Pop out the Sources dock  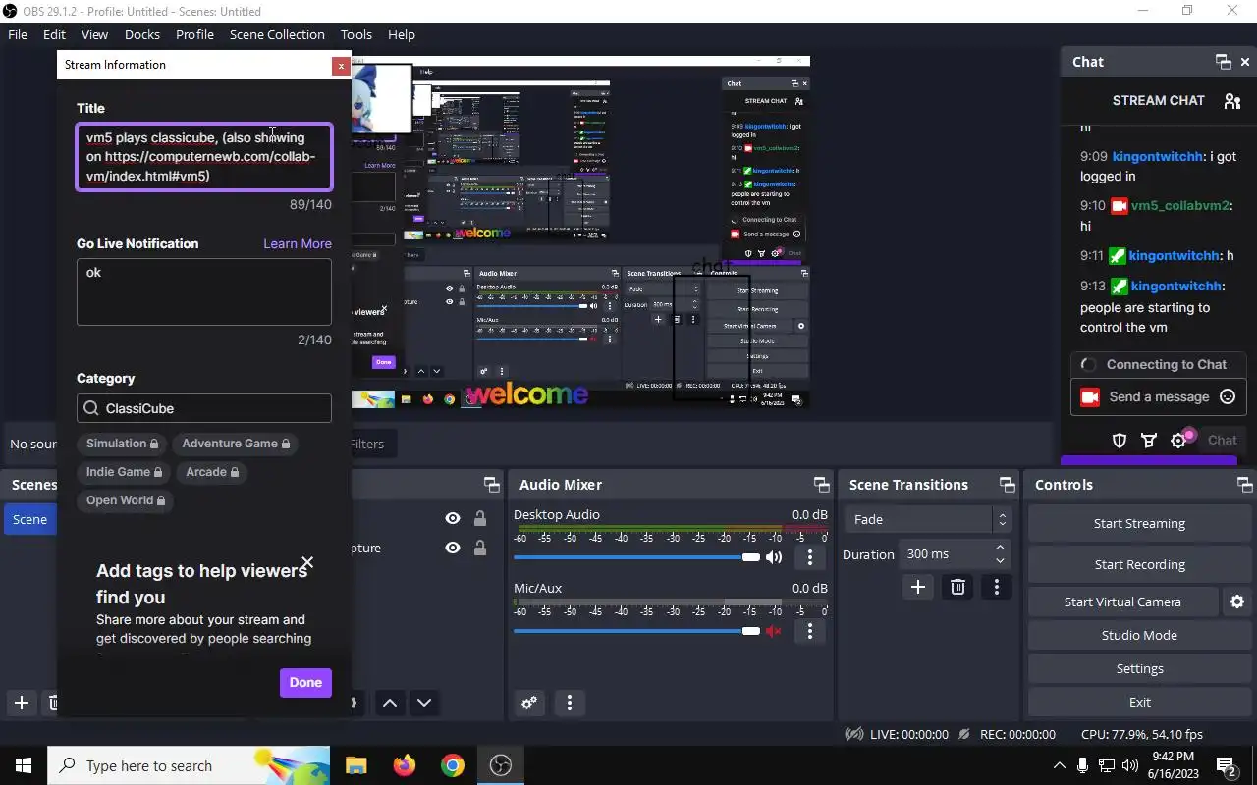[x=491, y=485]
